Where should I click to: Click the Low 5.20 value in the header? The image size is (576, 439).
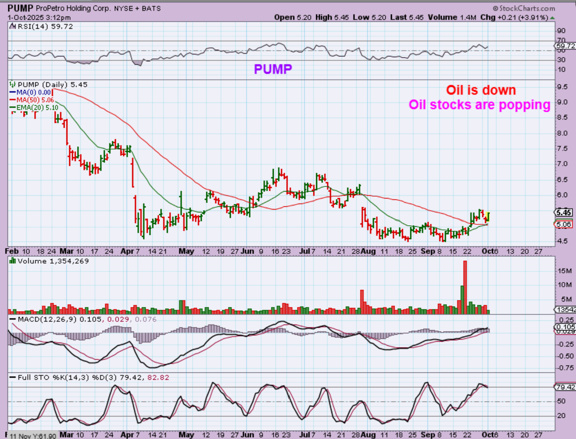tap(370, 18)
